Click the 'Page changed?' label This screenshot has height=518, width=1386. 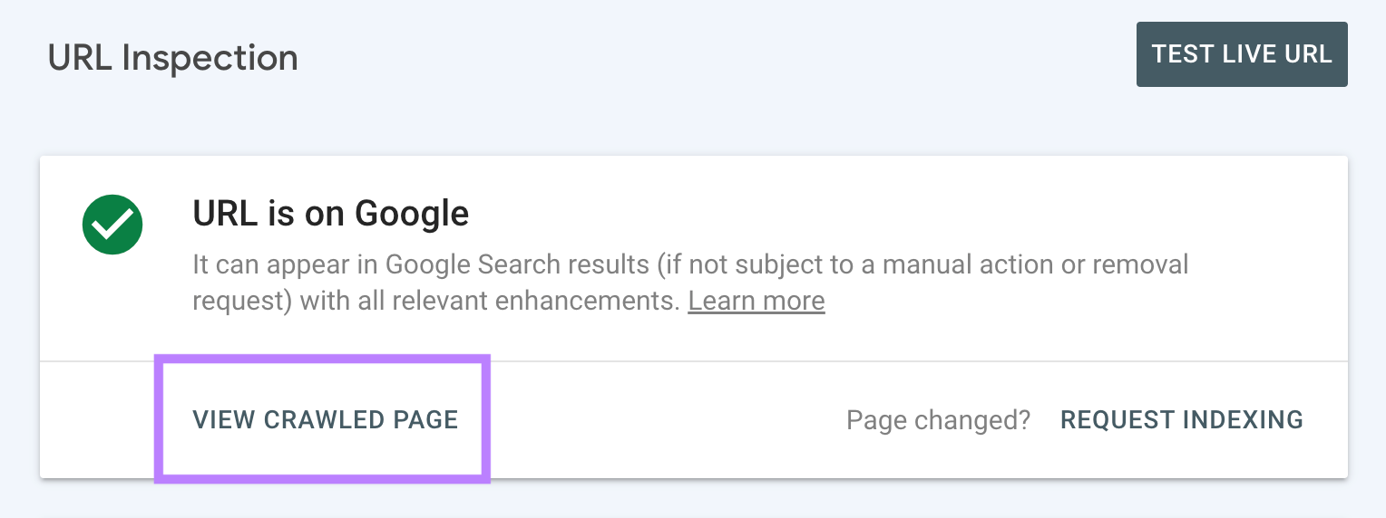[938, 420]
